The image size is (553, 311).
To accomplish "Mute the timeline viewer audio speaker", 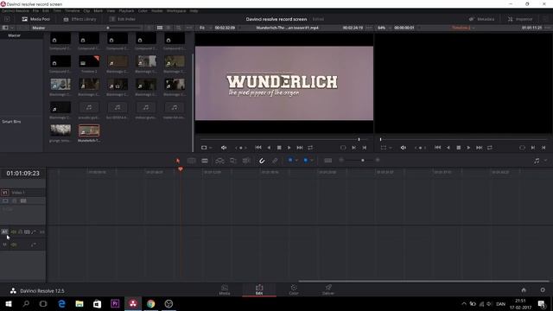I will [404, 148].
